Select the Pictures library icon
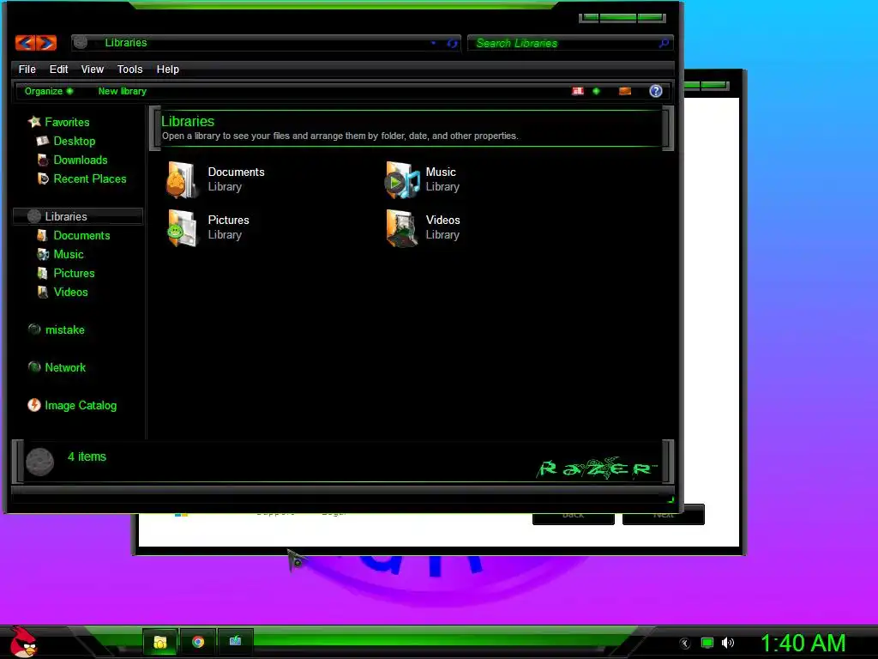 pyautogui.click(x=182, y=228)
